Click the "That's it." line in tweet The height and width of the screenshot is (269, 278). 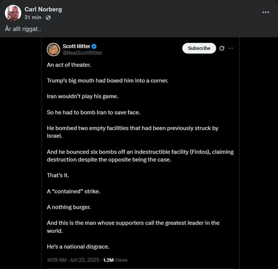pos(58,175)
